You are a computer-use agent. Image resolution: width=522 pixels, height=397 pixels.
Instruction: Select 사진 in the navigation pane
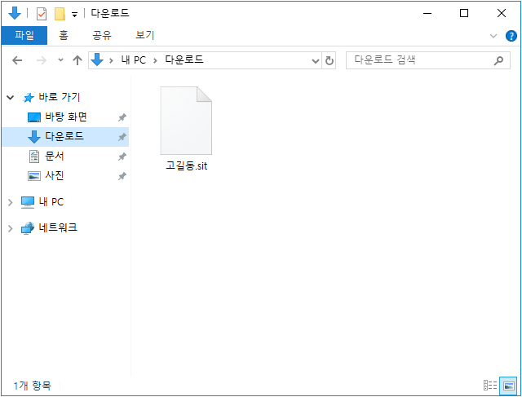pos(55,175)
